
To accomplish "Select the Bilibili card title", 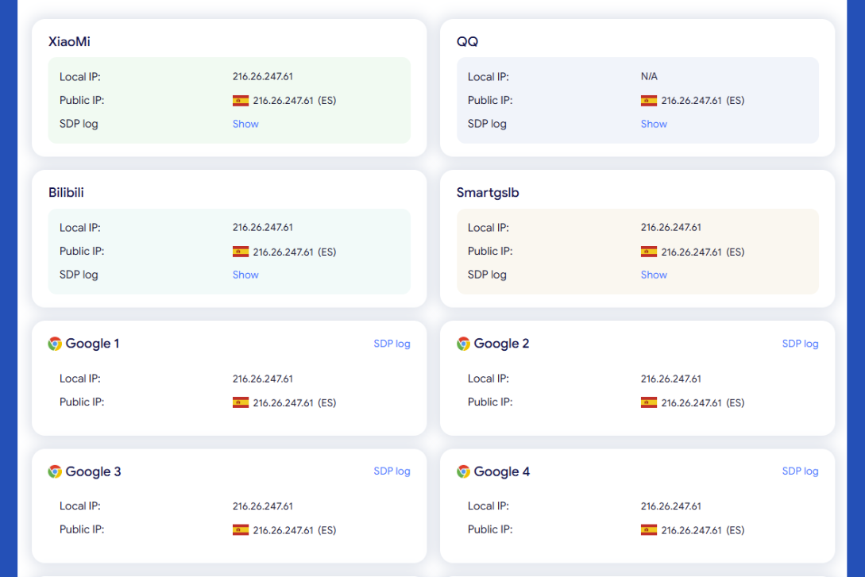I will click(66, 192).
